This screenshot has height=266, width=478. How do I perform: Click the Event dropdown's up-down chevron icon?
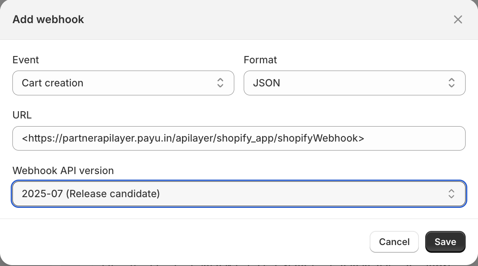[x=220, y=83]
